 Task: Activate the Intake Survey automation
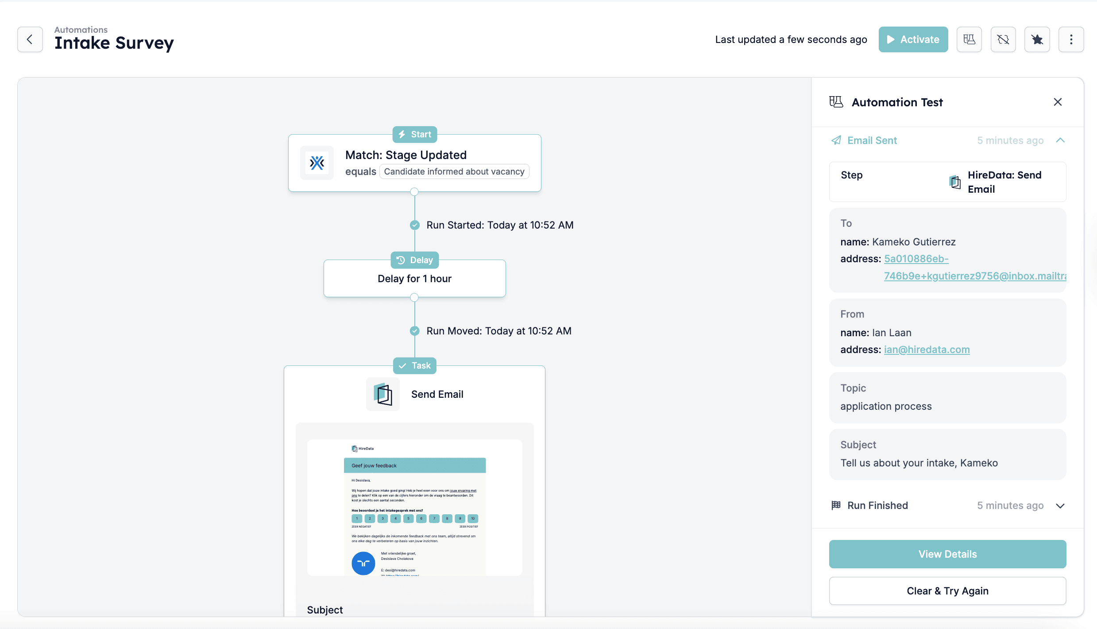(x=913, y=39)
